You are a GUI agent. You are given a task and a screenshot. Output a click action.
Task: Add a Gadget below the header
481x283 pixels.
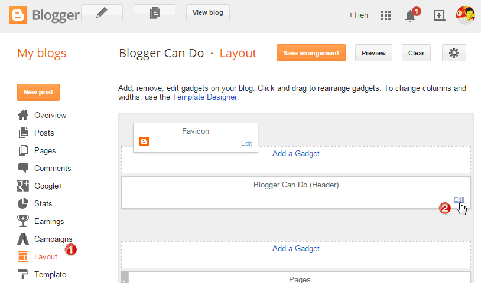(295, 248)
